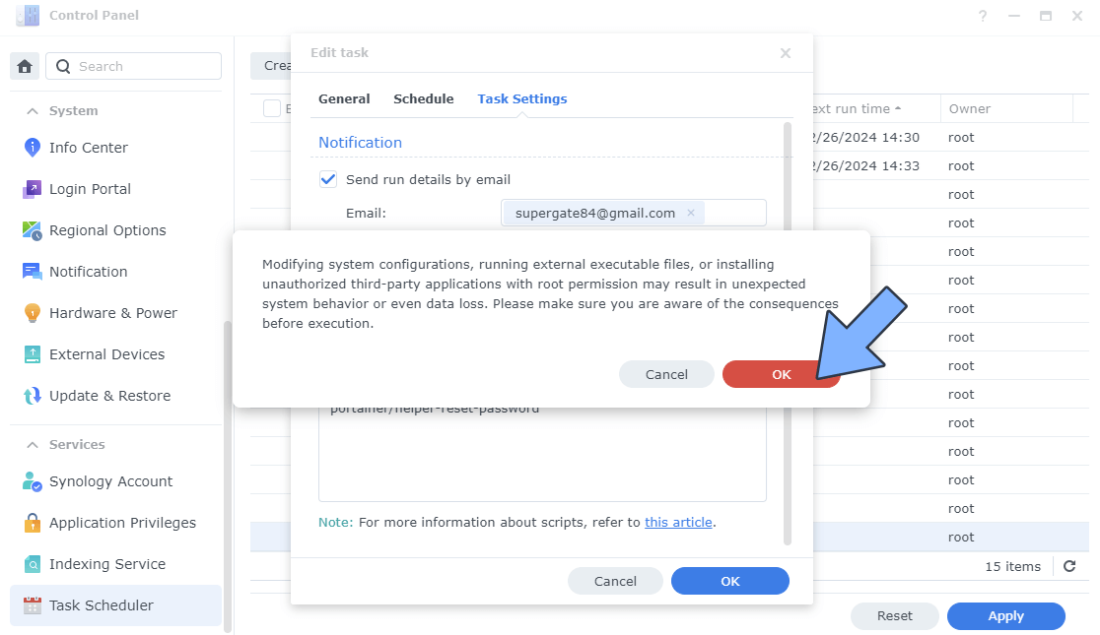The width and height of the screenshot is (1100, 635).
Task: Confirm the warning with OK
Action: (781, 374)
